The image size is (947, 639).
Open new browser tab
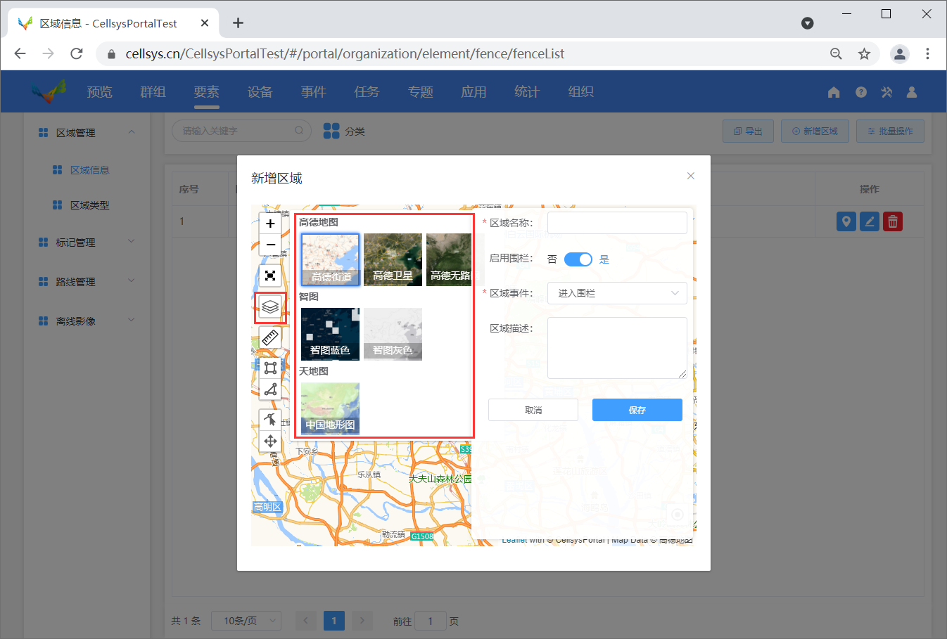[238, 23]
